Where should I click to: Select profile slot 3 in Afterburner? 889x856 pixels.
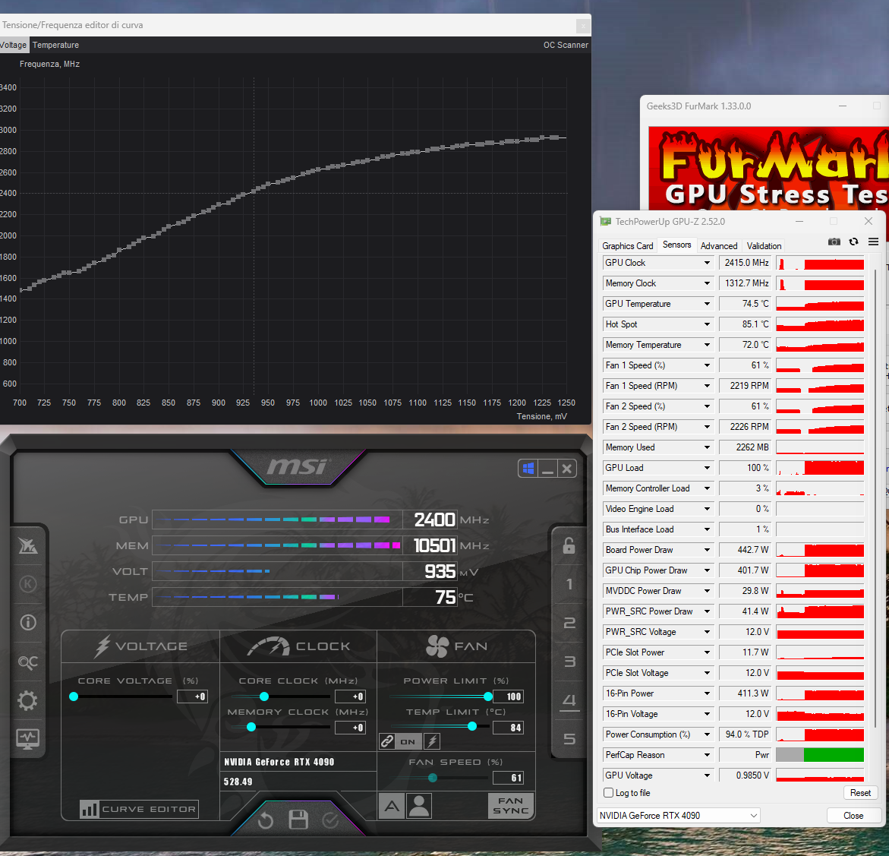(569, 662)
